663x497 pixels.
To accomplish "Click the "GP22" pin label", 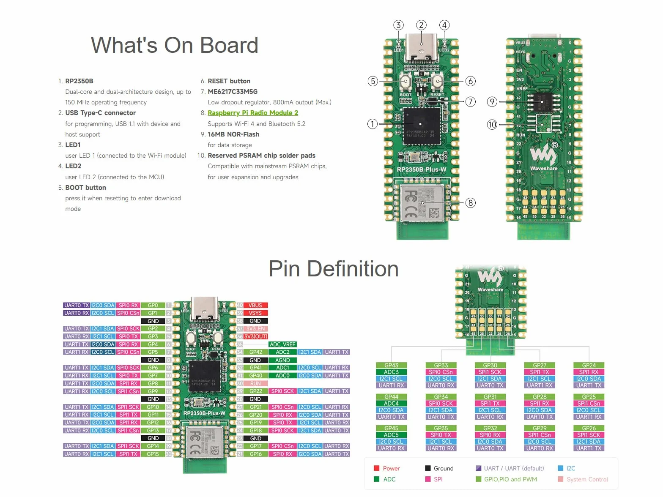I will click(x=255, y=391).
